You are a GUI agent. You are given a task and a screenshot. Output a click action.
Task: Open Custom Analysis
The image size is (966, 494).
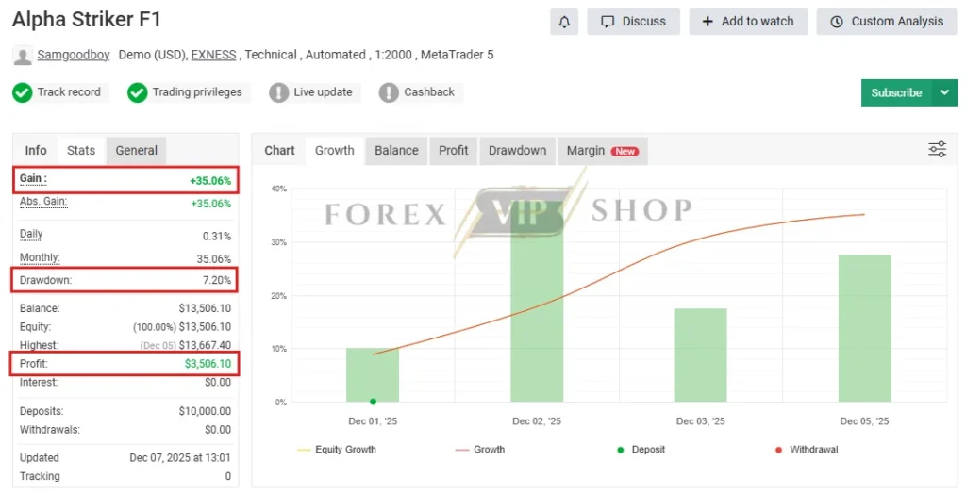(887, 22)
